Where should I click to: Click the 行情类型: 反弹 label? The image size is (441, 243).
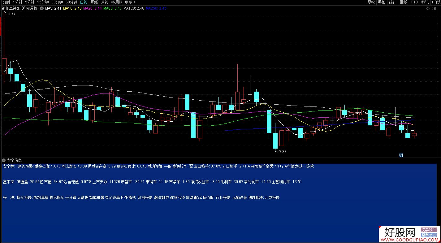(x=300, y=167)
